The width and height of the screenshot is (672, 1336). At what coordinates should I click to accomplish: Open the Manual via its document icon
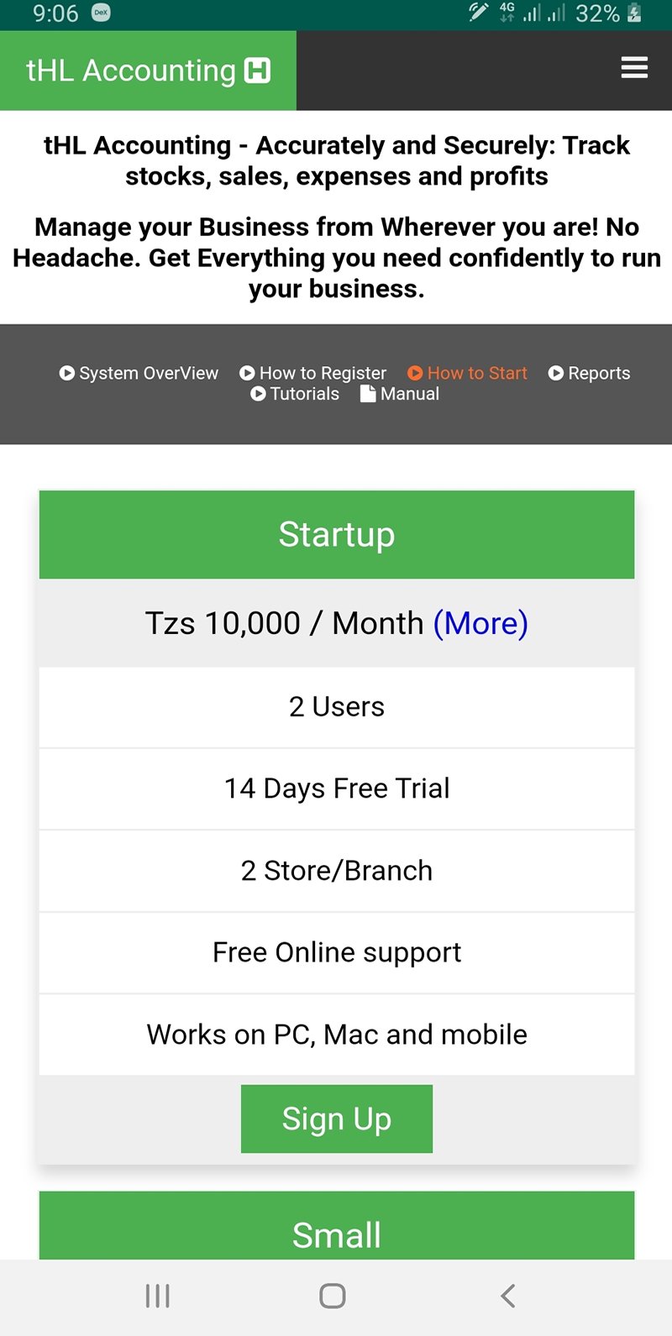coord(368,394)
